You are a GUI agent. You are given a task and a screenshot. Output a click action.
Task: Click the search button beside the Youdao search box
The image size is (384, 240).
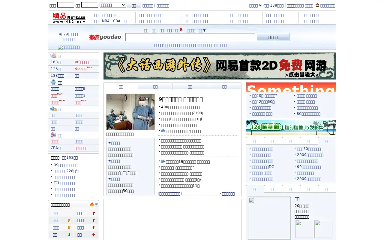[273, 37]
